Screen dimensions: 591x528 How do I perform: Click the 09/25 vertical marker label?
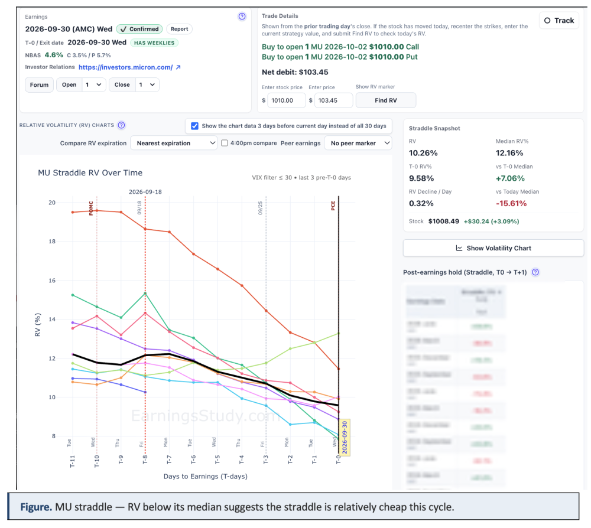click(x=260, y=208)
